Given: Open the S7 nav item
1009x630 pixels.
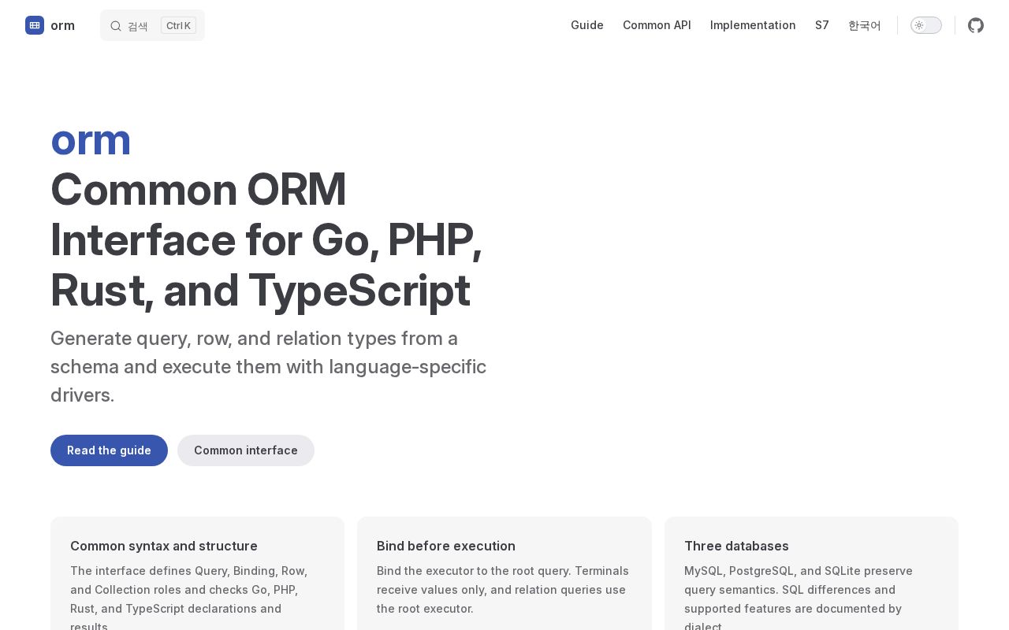Looking at the screenshot, I should click(x=822, y=25).
